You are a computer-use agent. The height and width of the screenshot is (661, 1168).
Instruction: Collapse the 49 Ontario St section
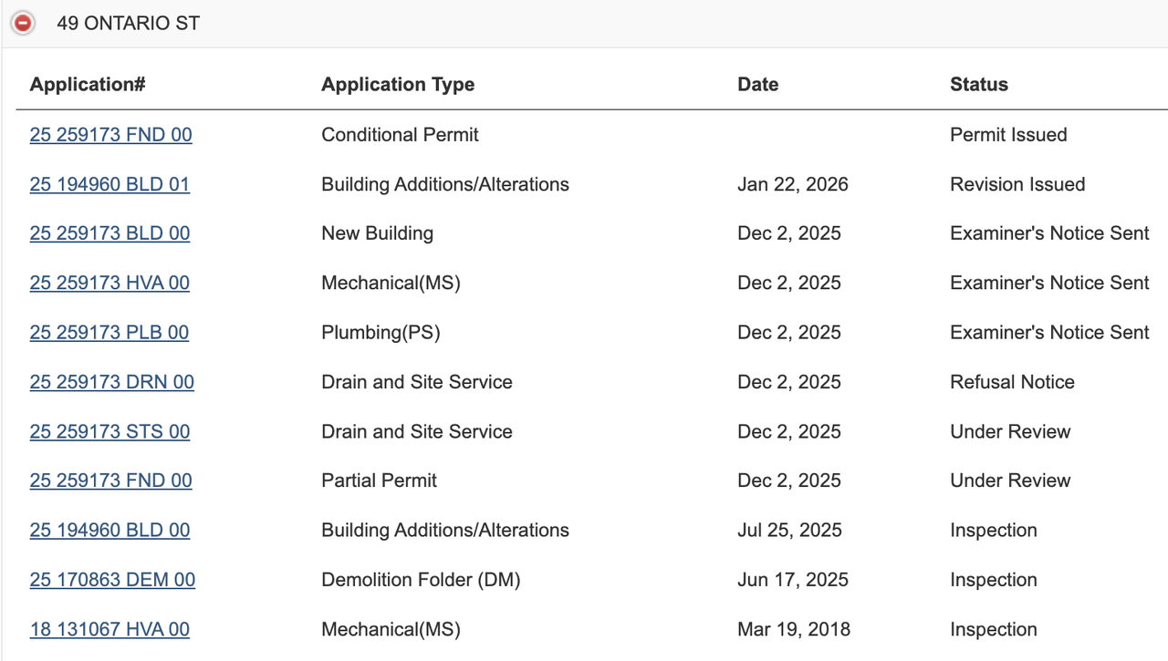pyautogui.click(x=23, y=24)
